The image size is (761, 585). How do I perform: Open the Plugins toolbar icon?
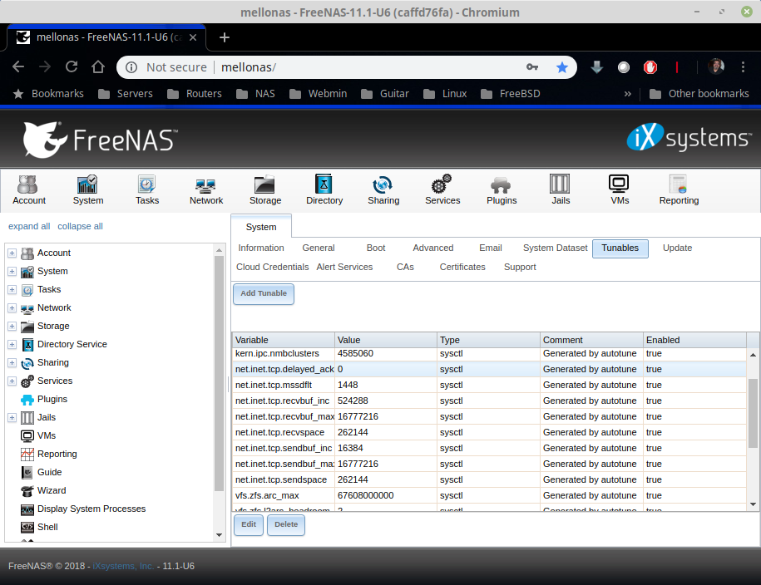tap(502, 189)
